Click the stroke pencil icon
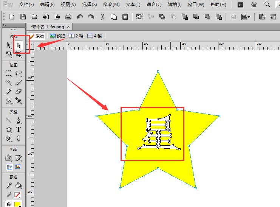 point(9,195)
